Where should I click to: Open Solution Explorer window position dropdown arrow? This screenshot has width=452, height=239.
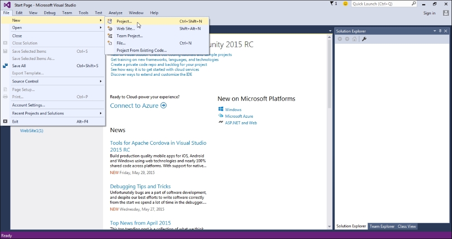[x=435, y=31]
